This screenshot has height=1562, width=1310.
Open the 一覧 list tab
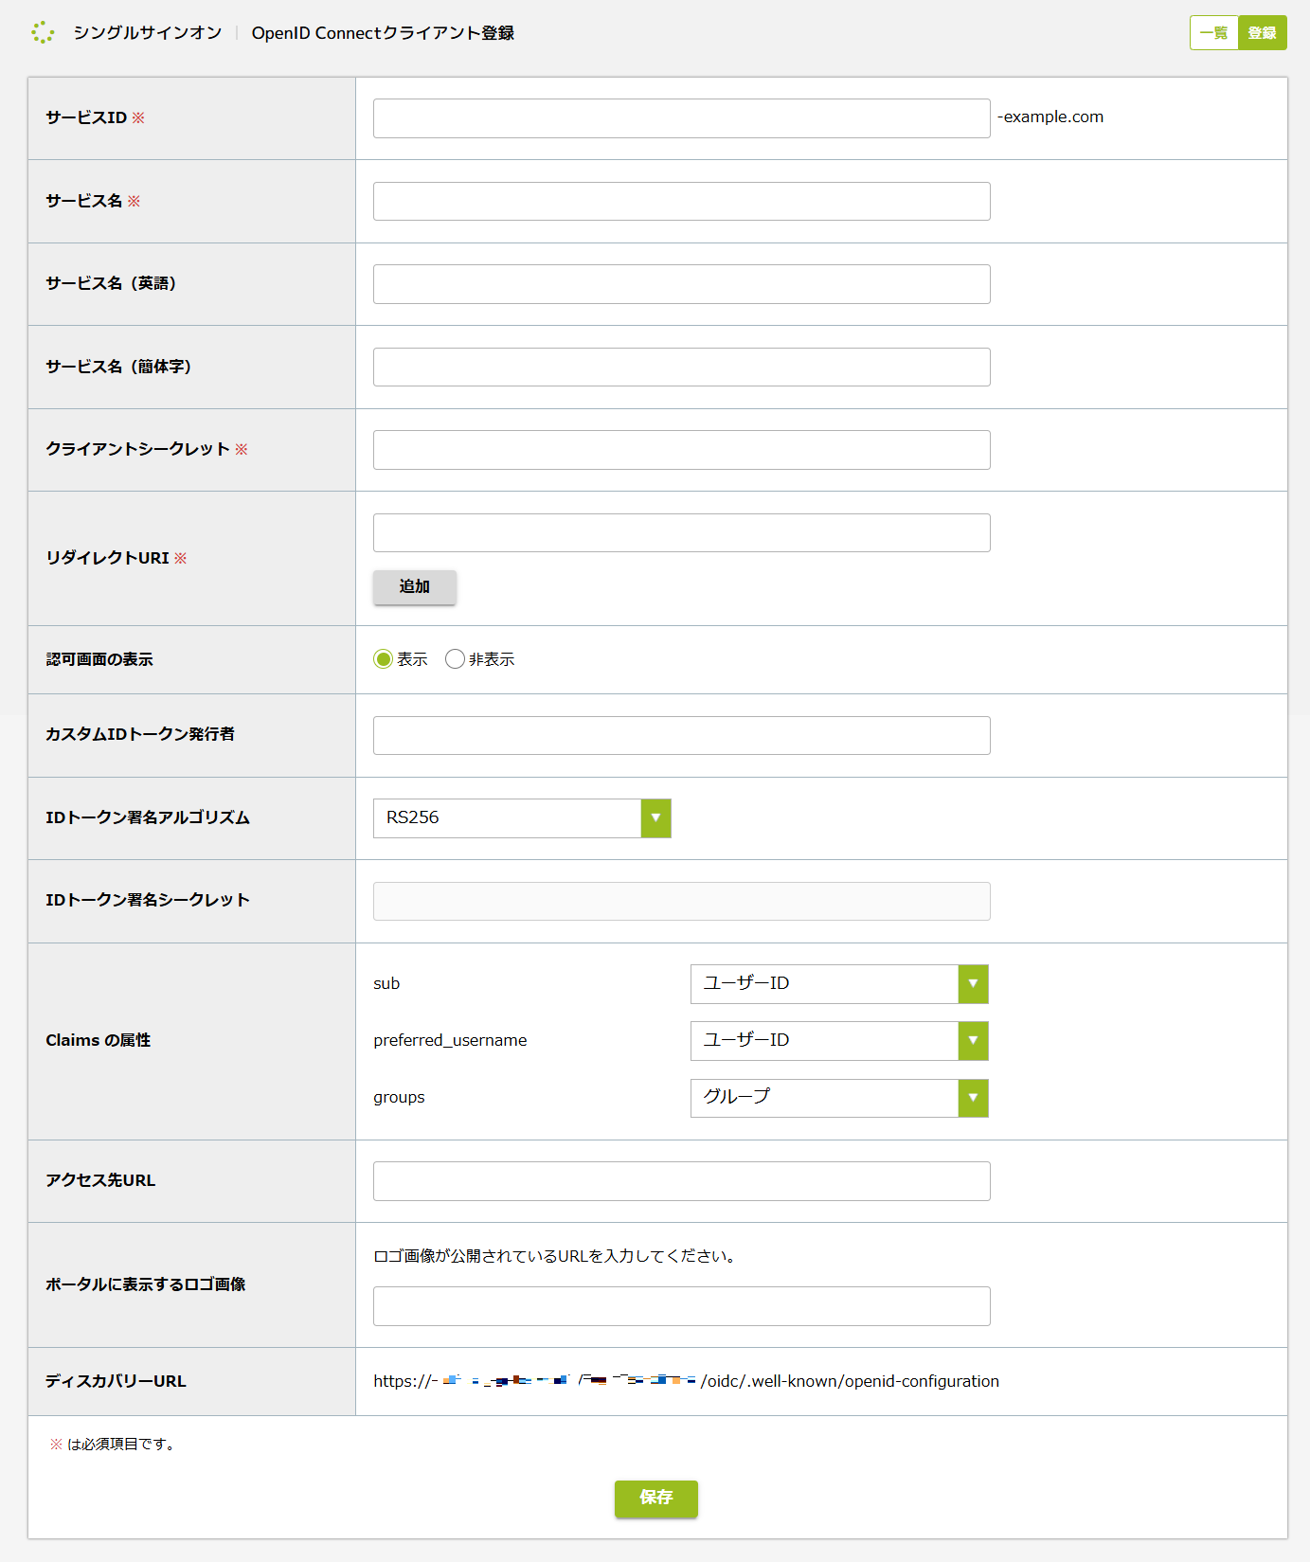(x=1213, y=33)
